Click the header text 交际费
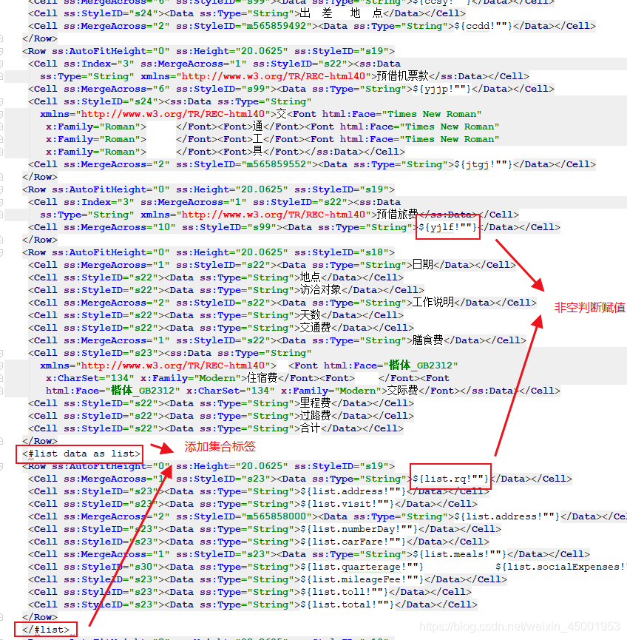Screen dimensions: 627x640 [402, 391]
